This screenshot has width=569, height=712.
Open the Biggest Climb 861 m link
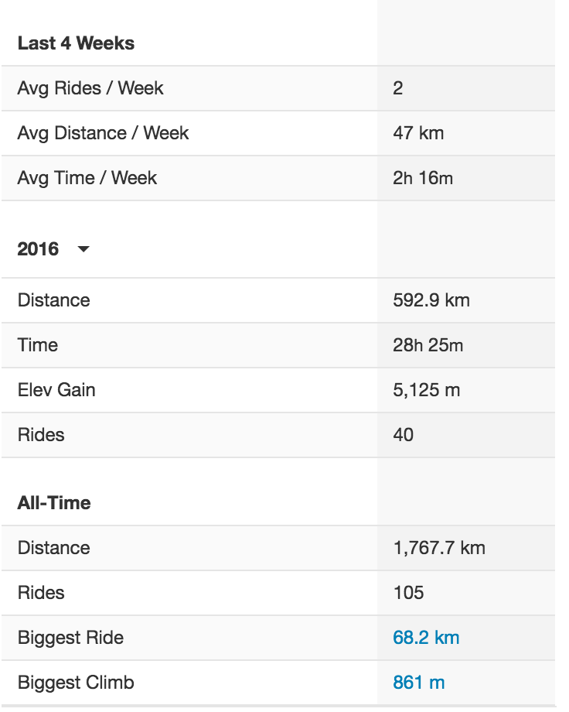[x=418, y=683]
